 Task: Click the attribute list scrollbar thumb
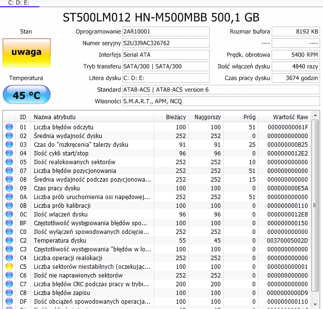pyautogui.click(x=315, y=205)
